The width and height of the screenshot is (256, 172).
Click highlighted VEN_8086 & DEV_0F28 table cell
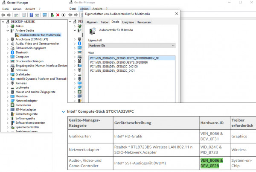point(215,163)
